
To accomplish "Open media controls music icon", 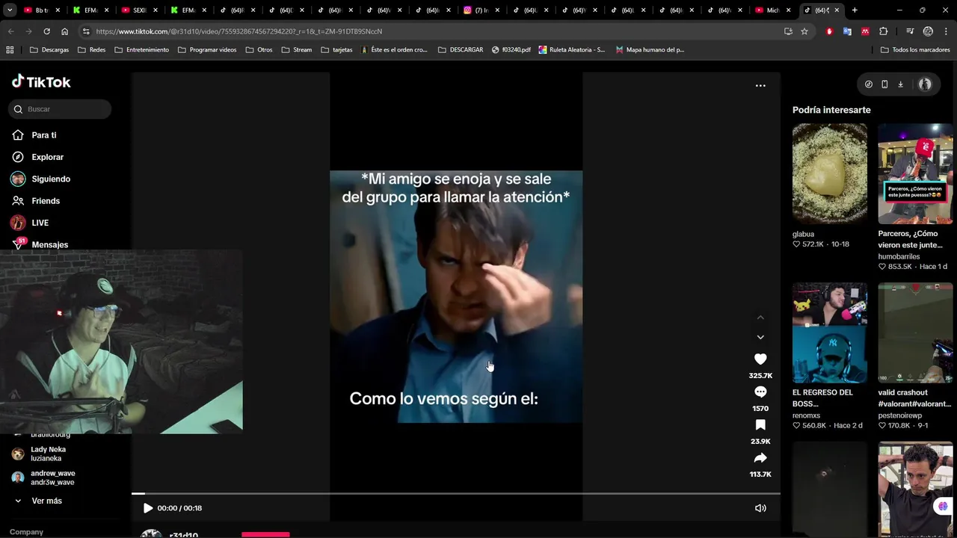I will (x=910, y=31).
